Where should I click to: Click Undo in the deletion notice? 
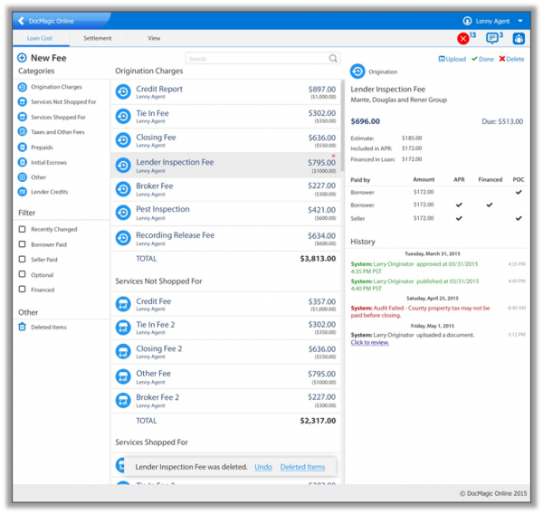[x=262, y=467]
